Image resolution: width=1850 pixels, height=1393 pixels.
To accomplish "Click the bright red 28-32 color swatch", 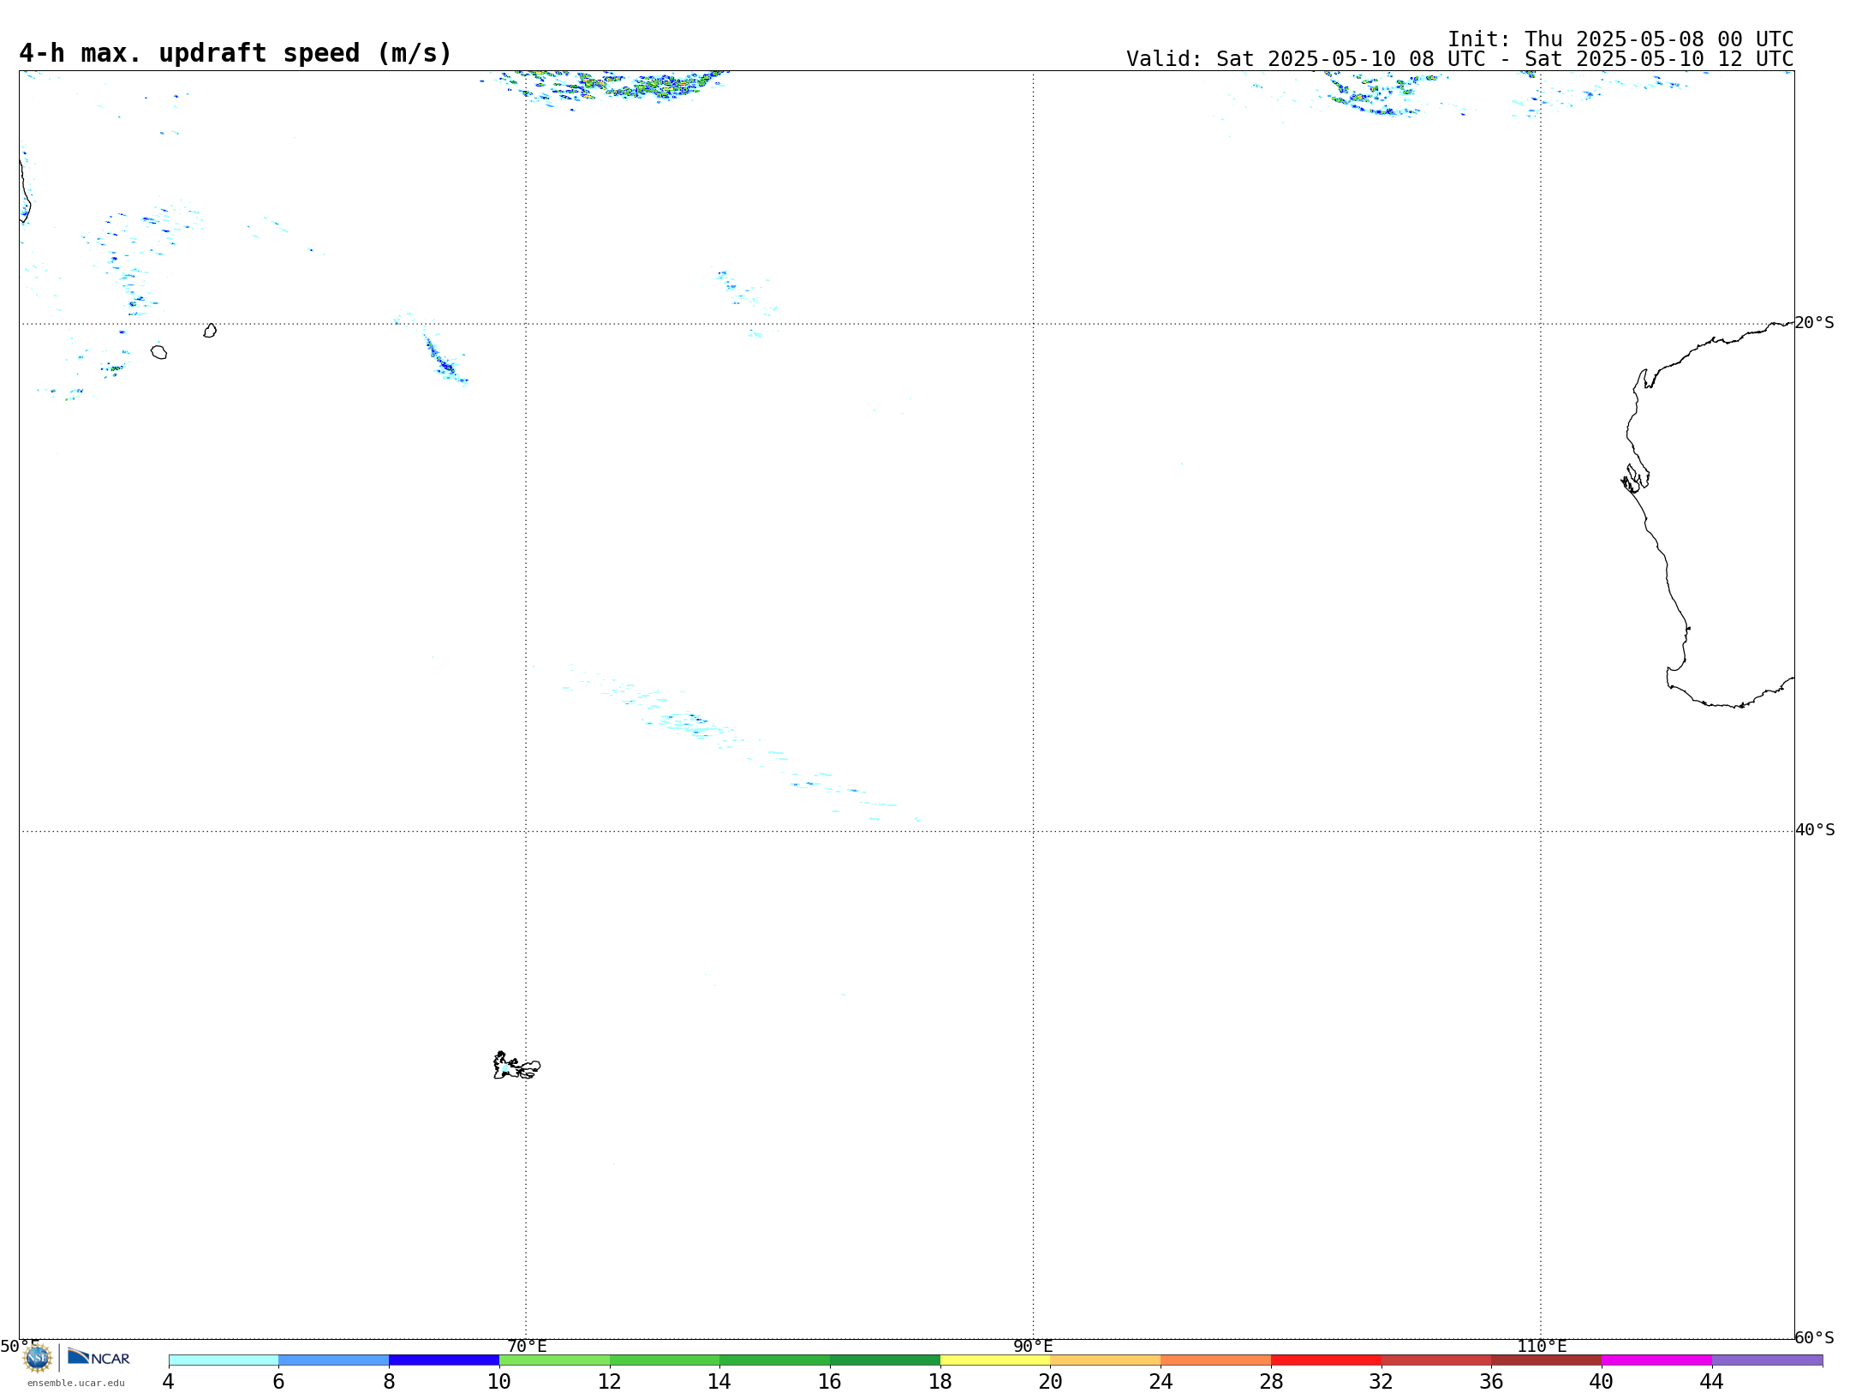I will 1326,1360.
